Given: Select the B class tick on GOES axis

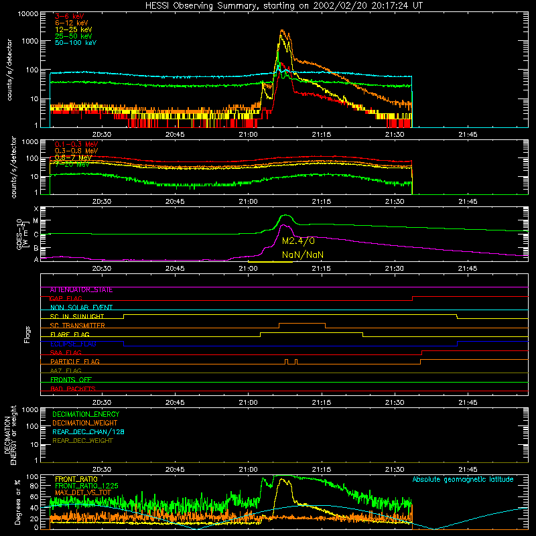Looking at the screenshot, I should pos(36,248).
